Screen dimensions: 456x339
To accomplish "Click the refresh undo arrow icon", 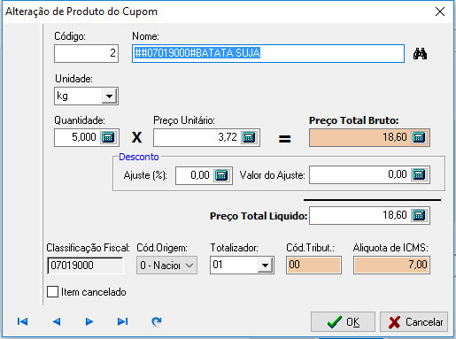I will [x=157, y=321].
